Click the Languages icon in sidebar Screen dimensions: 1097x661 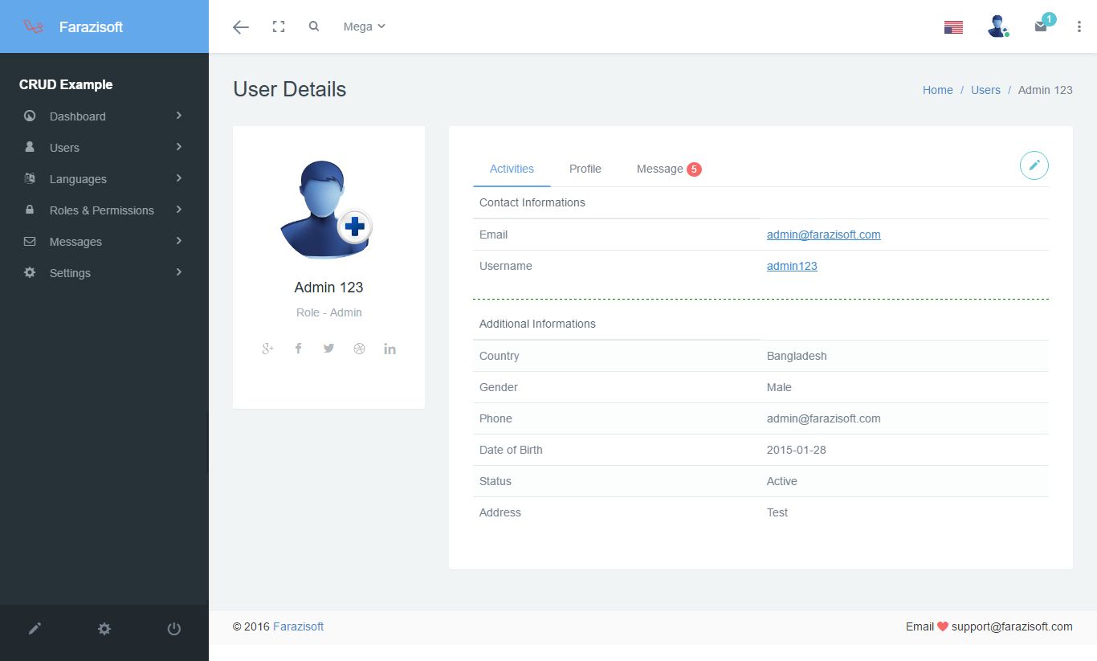click(x=30, y=178)
